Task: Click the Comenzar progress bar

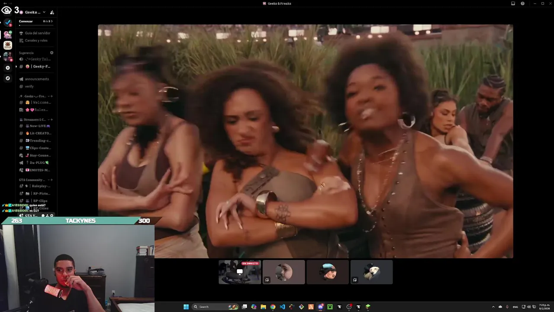Action: [x=36, y=26]
